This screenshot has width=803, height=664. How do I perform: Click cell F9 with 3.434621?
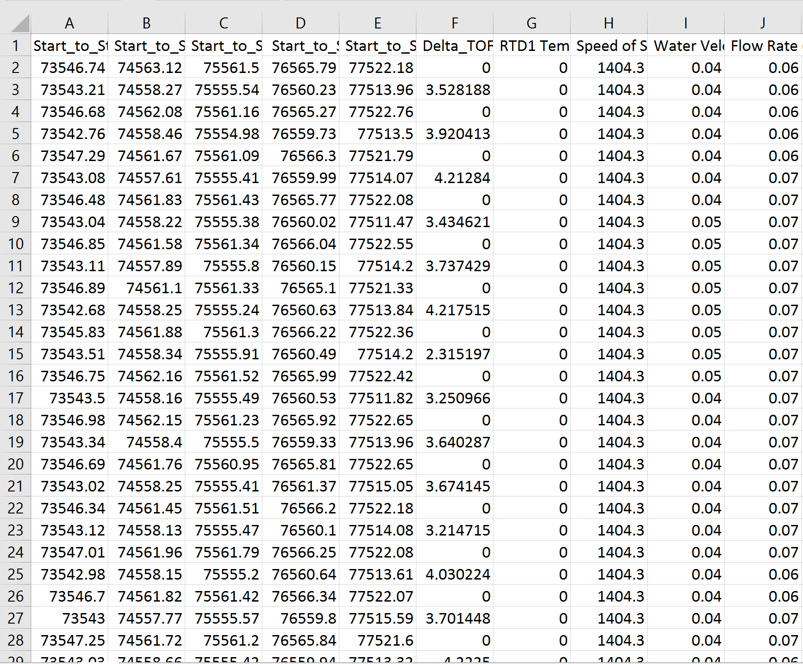click(x=454, y=222)
